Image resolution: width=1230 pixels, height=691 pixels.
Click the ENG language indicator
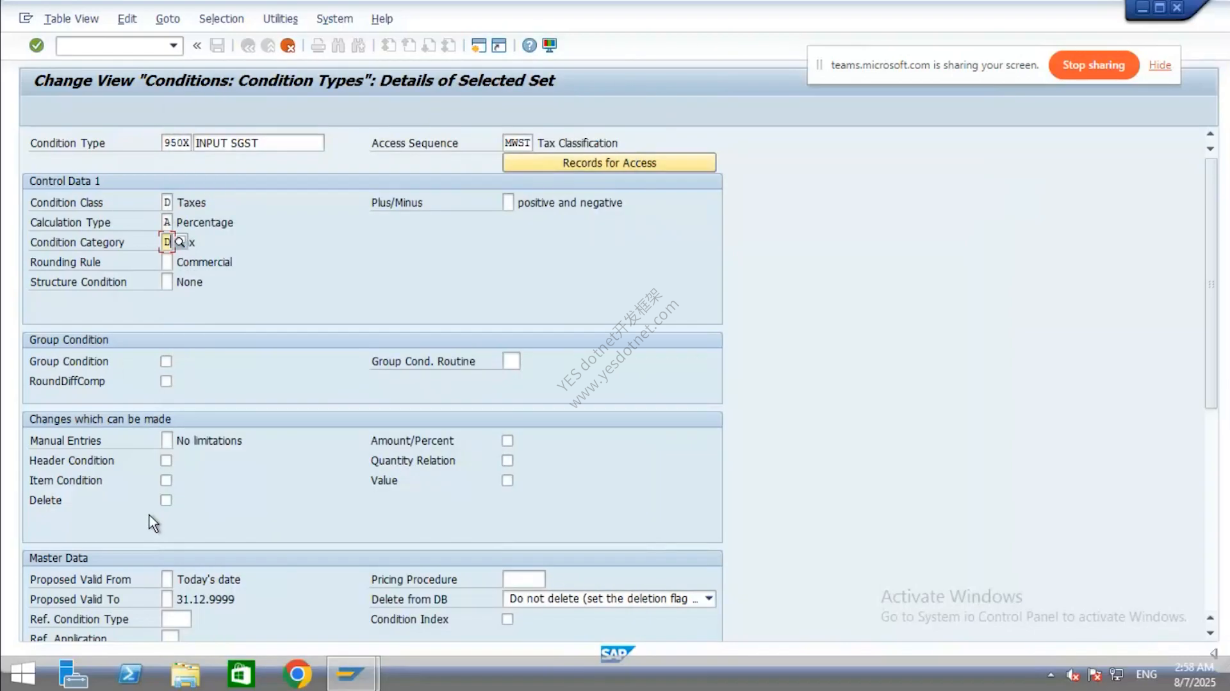(x=1146, y=674)
